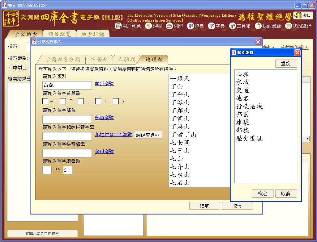Open the 字典 character dictionary
The height and width of the screenshot is (242, 317).
click(x=212, y=26)
